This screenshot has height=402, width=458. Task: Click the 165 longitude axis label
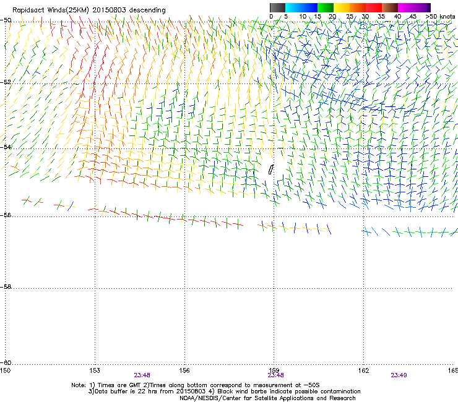453,370
